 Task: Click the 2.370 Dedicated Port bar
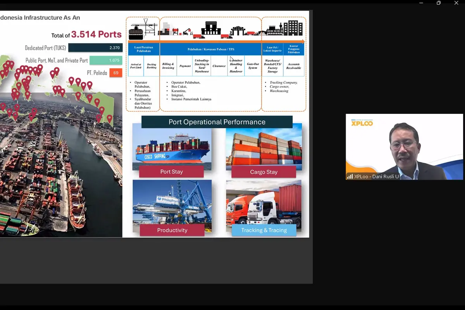(x=95, y=48)
